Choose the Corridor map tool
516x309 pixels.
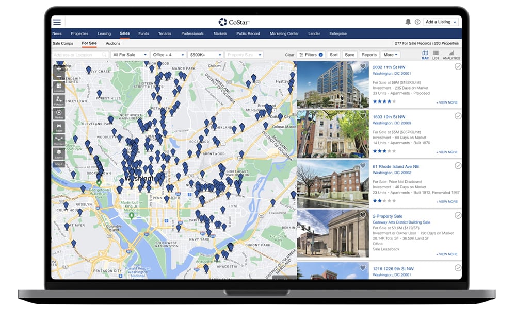pos(59,140)
